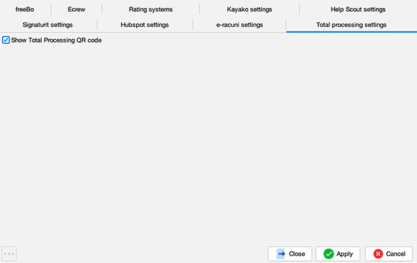Viewport: 417px width, 263px height.
Task: Select the Hubspot settings tab
Action: pos(144,25)
